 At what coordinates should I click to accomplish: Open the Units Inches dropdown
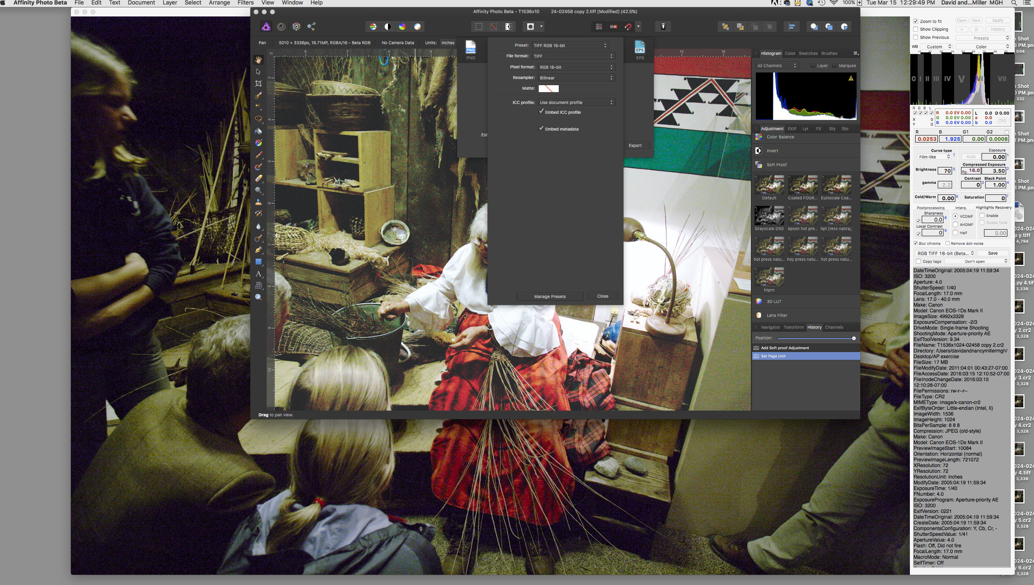click(448, 43)
